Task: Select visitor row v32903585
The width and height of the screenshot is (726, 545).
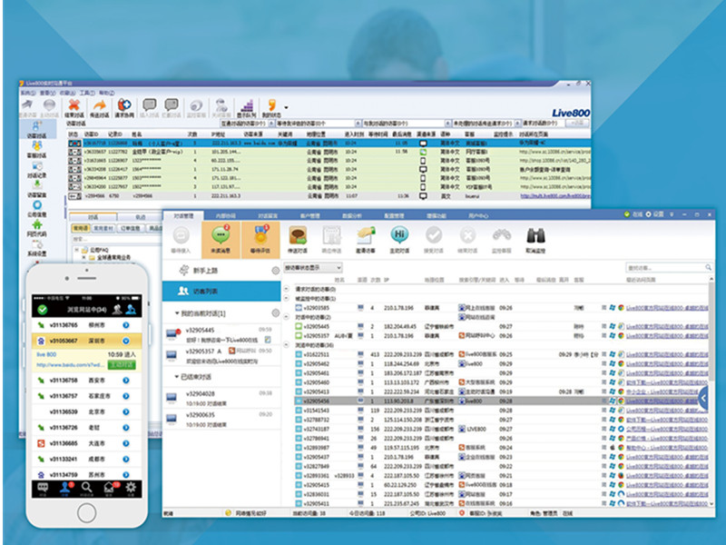Action: [502, 308]
